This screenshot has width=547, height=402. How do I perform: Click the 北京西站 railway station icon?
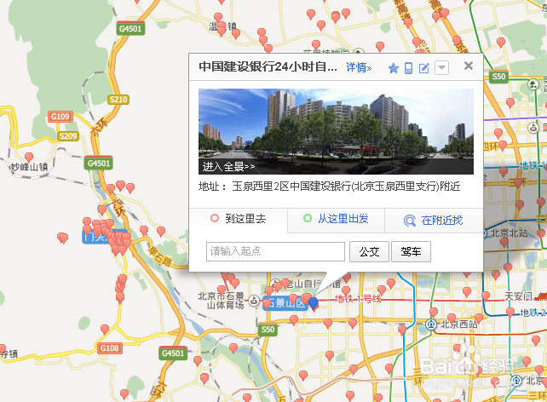[x=431, y=324]
